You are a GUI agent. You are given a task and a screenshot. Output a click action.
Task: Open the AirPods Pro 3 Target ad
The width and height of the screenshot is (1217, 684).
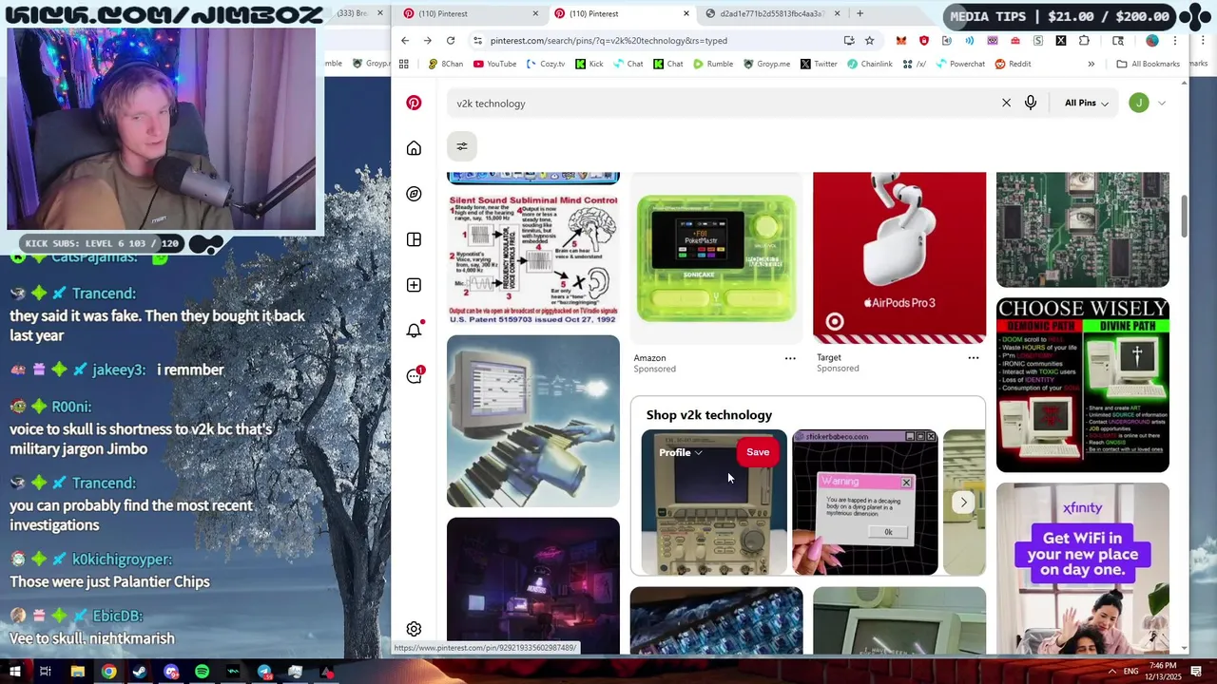click(x=899, y=258)
